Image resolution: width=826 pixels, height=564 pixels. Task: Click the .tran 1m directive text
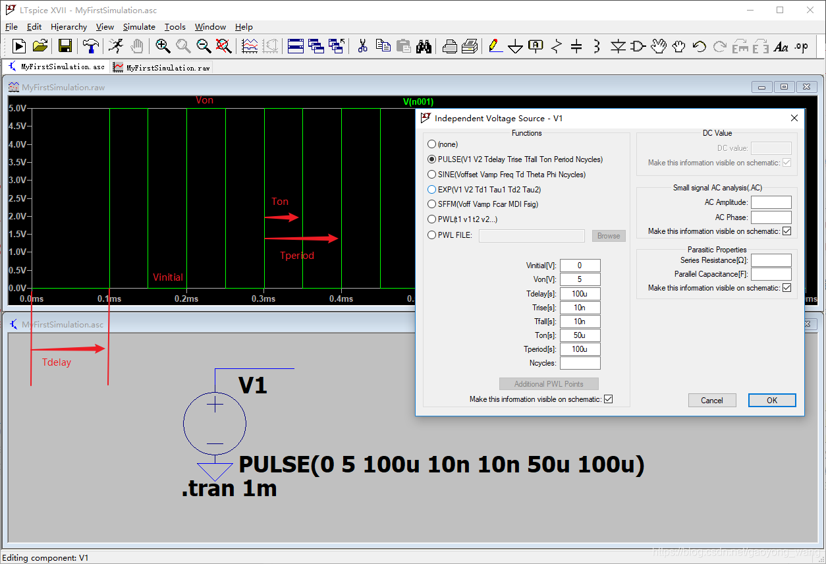pos(229,488)
